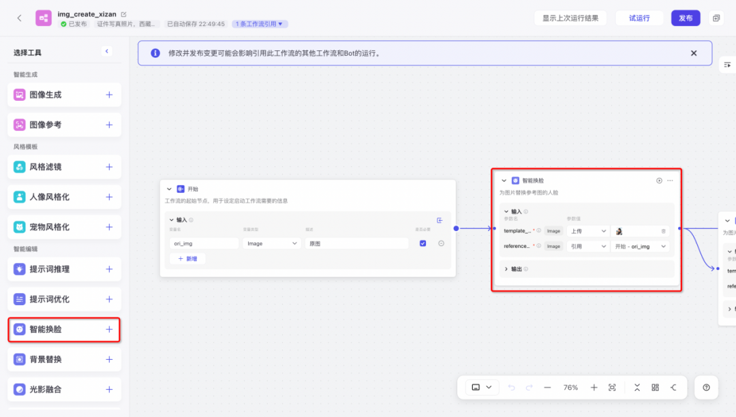Click the auto-arrange grid icon in the bottom toolbar
Viewport: 736px width, 417px height.
coord(655,387)
